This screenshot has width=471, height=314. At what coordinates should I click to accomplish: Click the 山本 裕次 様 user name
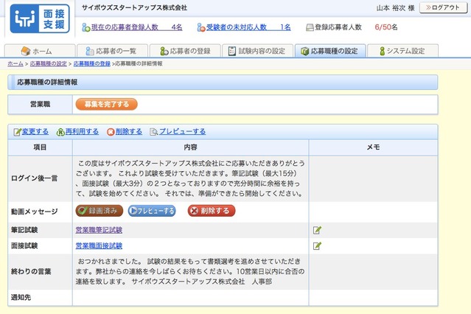tap(395, 8)
